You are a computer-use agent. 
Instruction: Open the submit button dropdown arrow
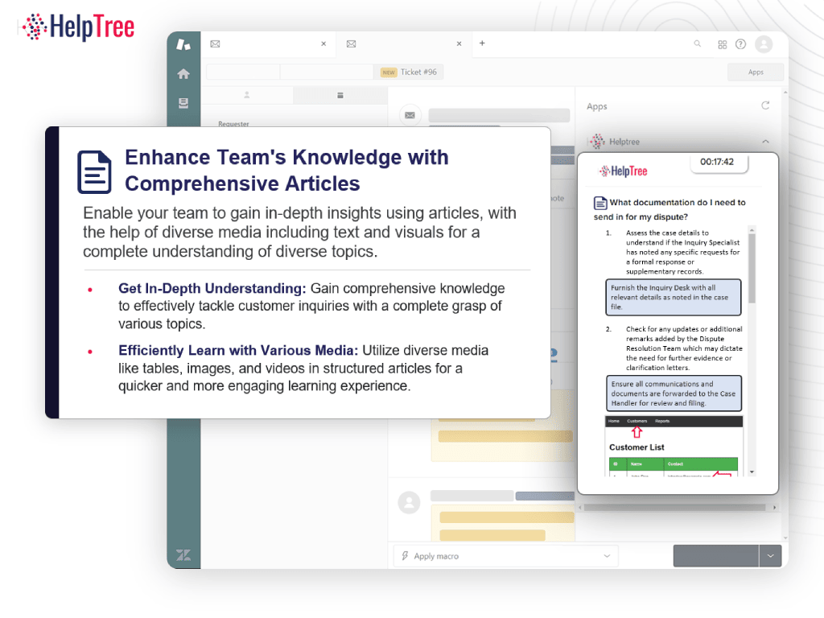point(769,555)
